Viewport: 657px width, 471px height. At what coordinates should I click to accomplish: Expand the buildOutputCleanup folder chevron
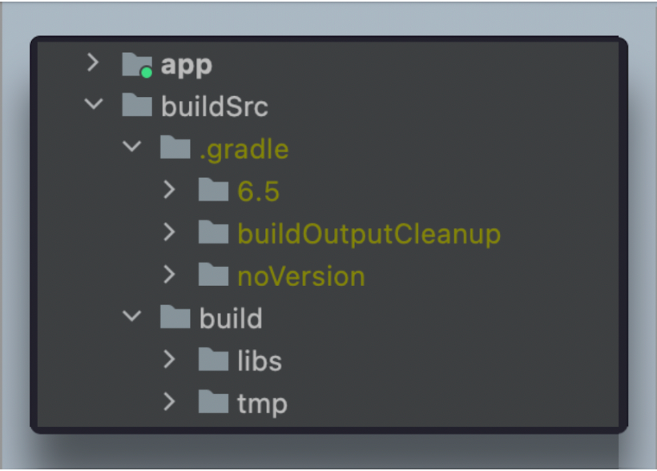click(x=169, y=232)
